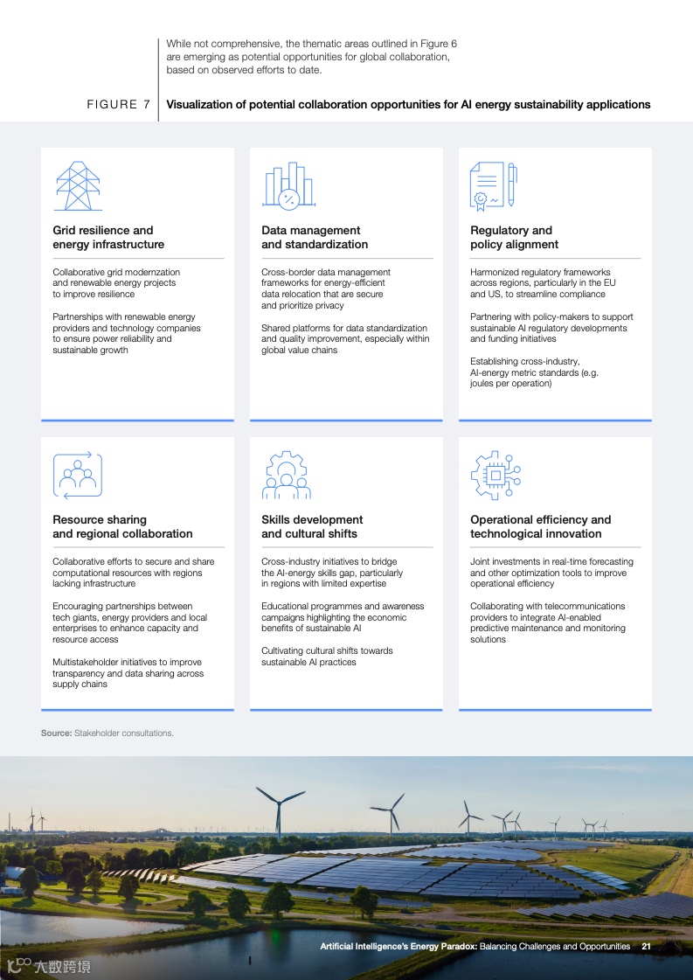Select the 'Grid resilience and energy infrastructure' heading
This screenshot has height=980, width=693.
(x=108, y=238)
